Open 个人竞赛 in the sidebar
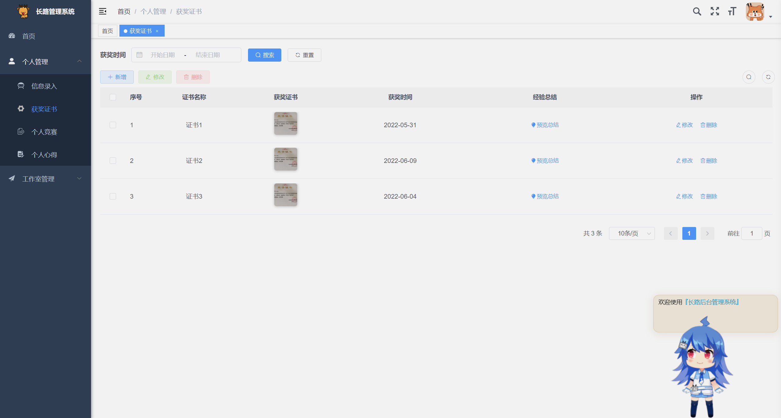Image resolution: width=781 pixels, height=418 pixels. click(x=44, y=132)
